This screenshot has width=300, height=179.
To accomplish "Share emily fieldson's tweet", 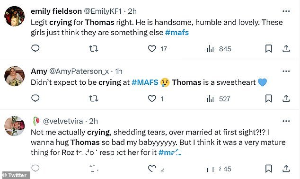I will pyautogui.click(x=286, y=49).
